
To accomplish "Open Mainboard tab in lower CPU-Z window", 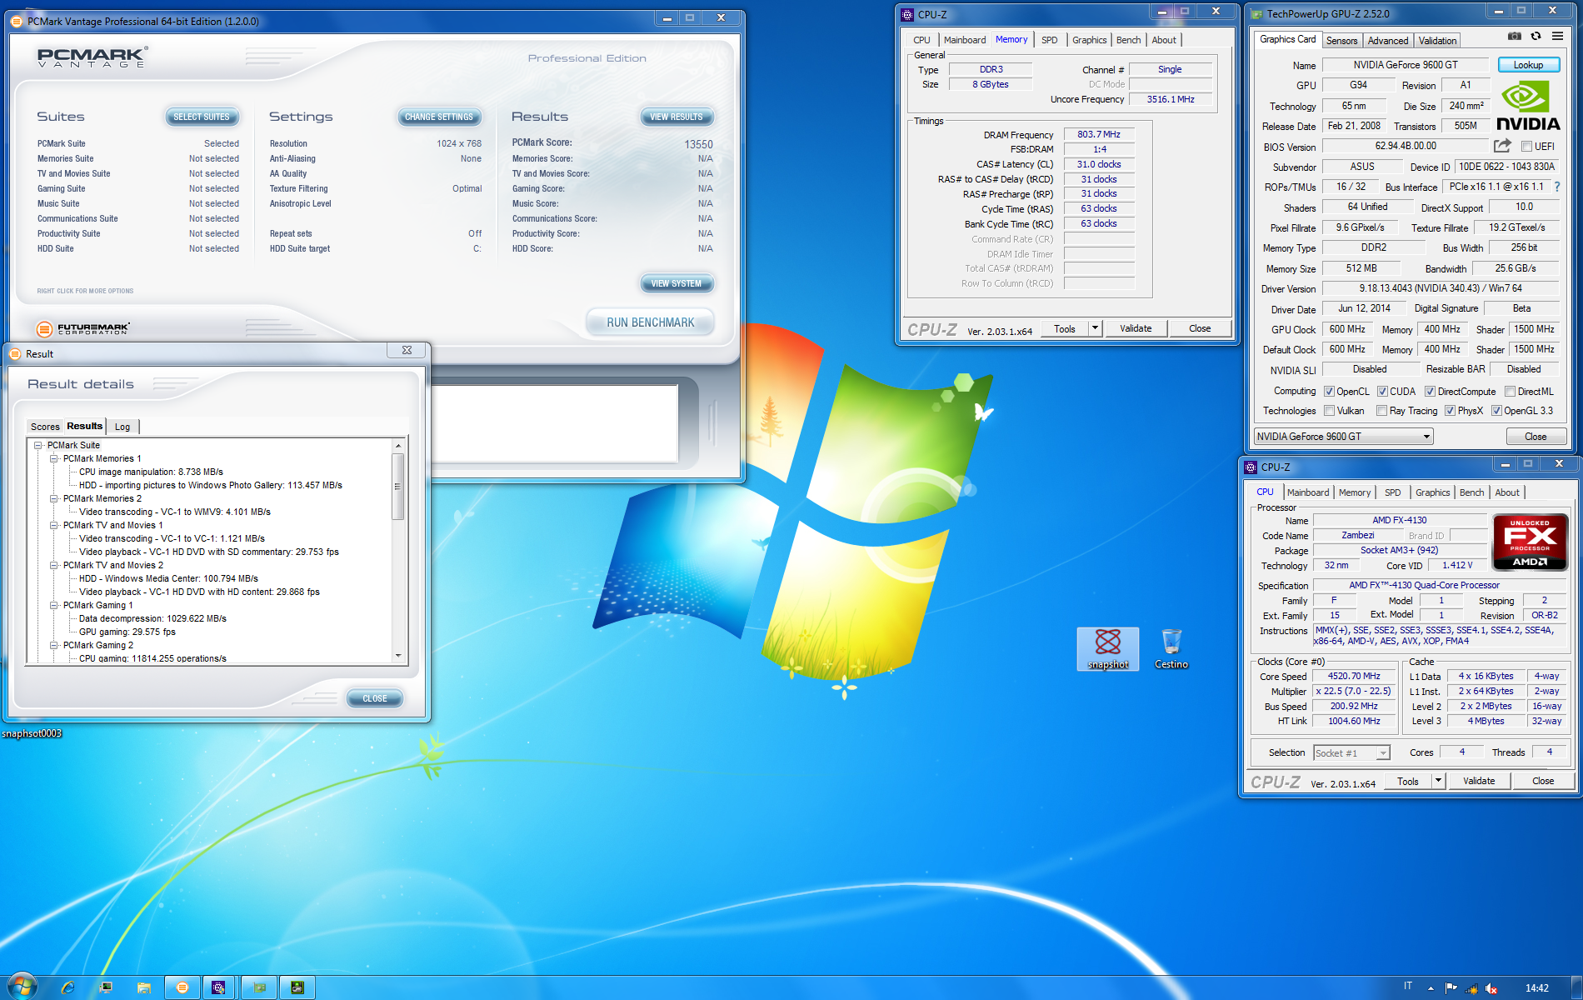I will pos(1308,492).
